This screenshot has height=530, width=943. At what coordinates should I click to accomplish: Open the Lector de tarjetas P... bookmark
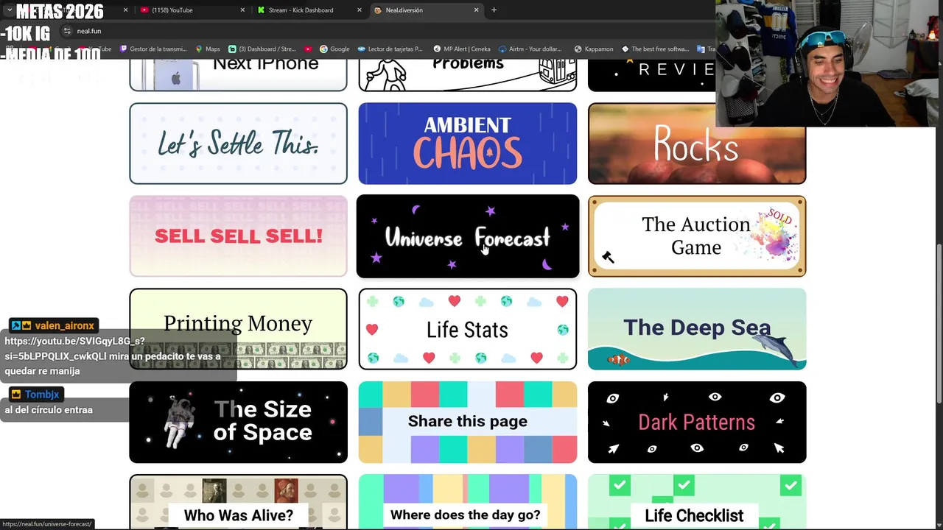(x=390, y=49)
